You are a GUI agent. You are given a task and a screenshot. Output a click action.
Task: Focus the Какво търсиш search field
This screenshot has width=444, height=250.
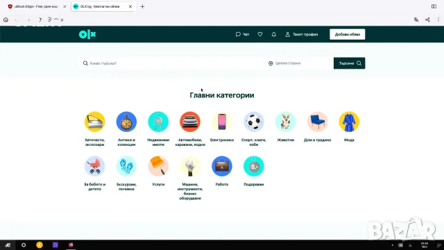coord(172,63)
